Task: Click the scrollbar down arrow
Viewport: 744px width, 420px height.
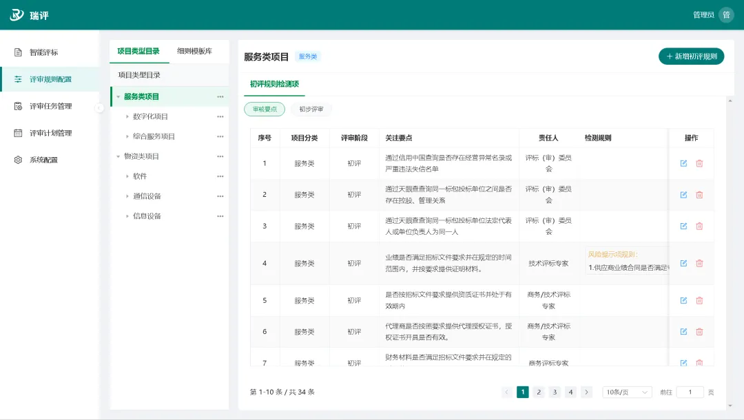Action: click(x=730, y=406)
